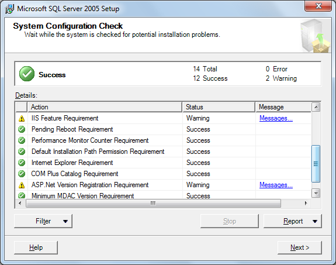Select the COM Plus Catalog Requirement text
This screenshot has height=265, width=336.
[75, 174]
